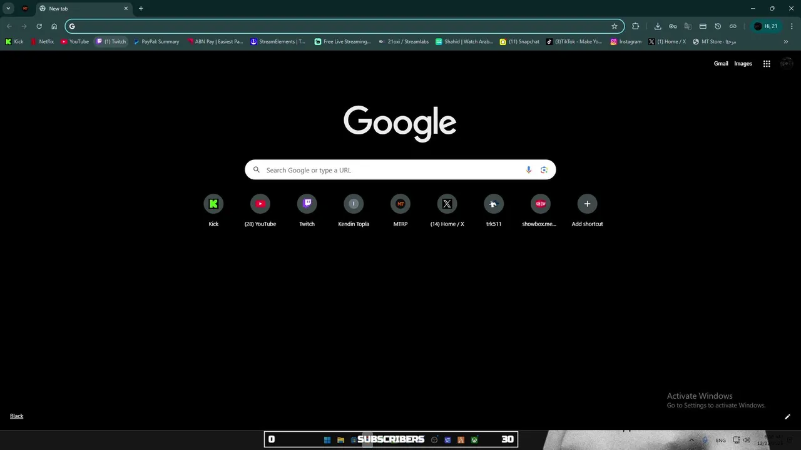Open the Downloads toolbar icon

(x=658, y=26)
